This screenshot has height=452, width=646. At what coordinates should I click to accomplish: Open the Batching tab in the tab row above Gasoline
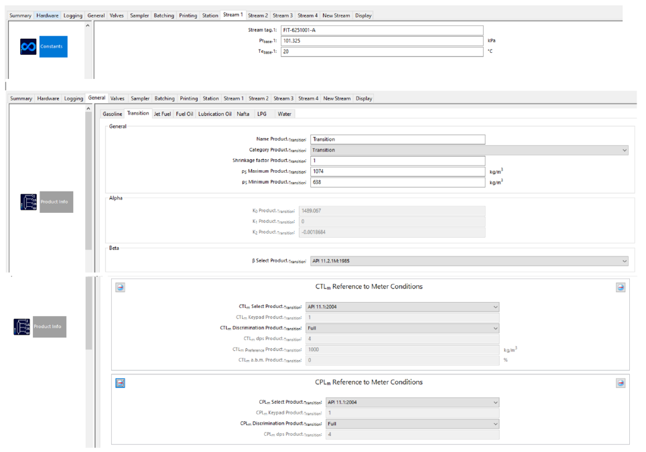(164, 99)
